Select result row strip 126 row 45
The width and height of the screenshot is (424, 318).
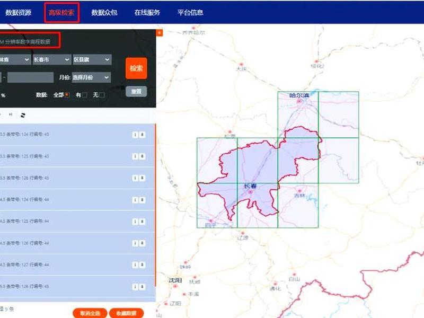pos(77,286)
